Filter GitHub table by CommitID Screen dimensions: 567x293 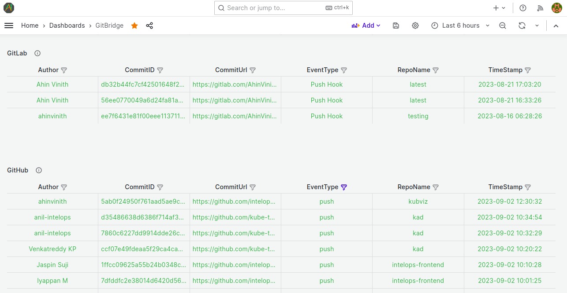[160, 187]
